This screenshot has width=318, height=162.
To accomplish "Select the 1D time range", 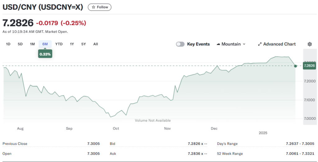I will [8, 44].
